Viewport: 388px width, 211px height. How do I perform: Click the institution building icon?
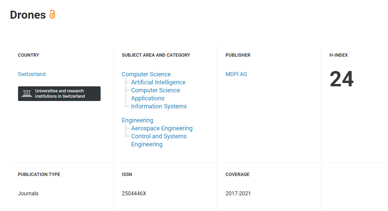(27, 94)
